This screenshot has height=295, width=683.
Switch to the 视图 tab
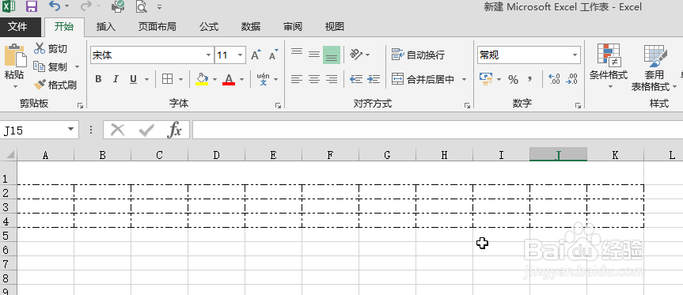335,27
